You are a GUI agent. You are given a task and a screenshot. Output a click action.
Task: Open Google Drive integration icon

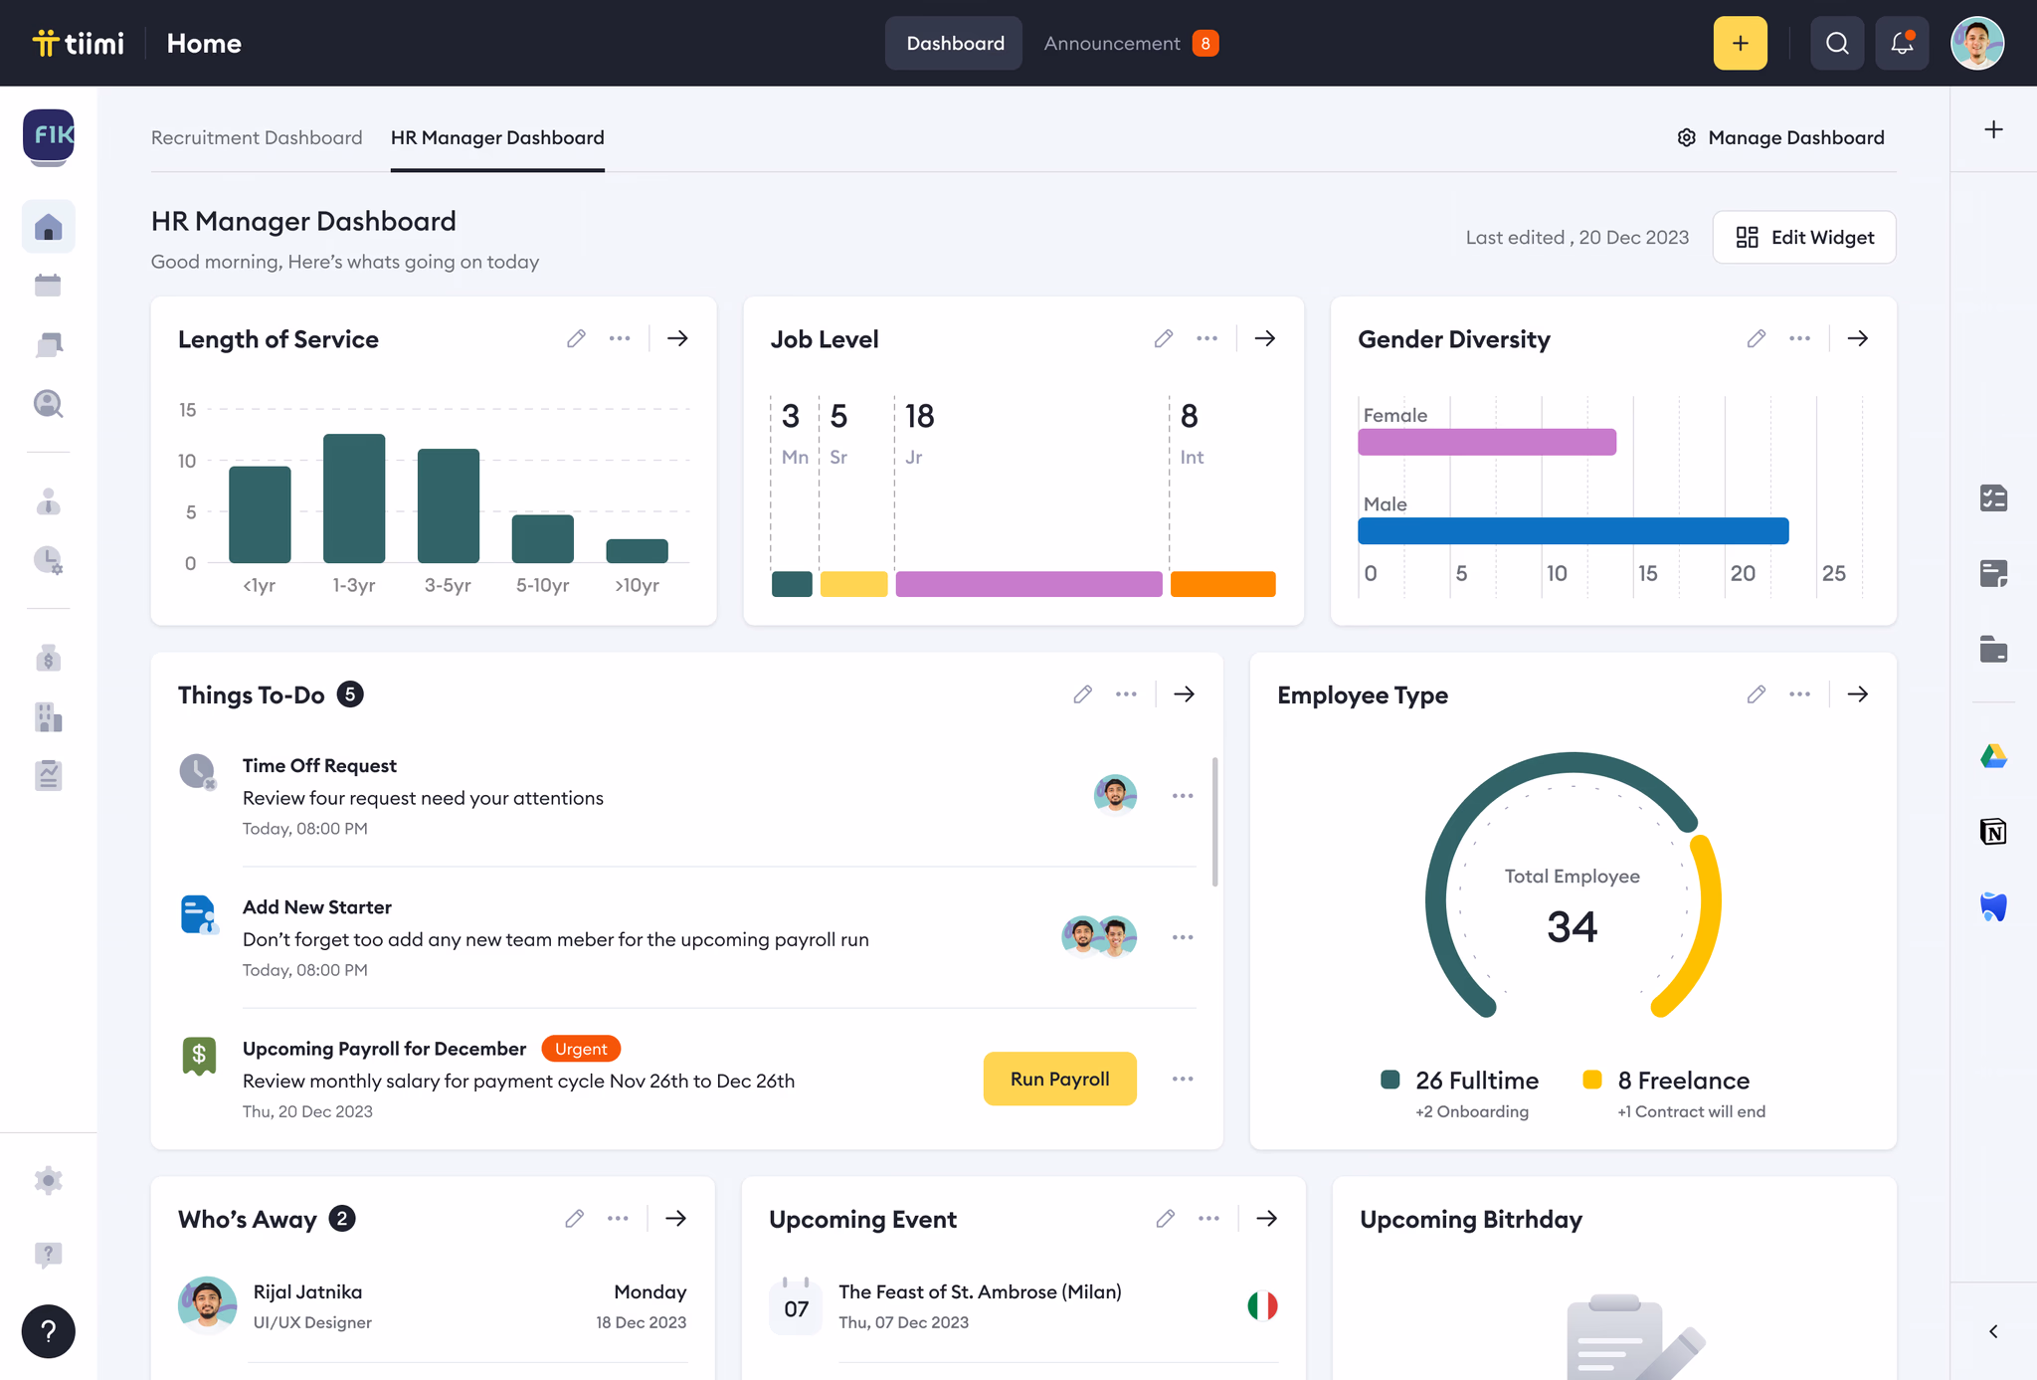click(x=1993, y=756)
